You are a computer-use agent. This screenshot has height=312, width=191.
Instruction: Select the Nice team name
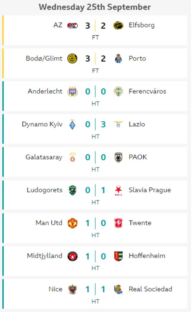coord(56,289)
